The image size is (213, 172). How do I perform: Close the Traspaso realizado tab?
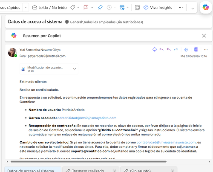[x=115, y=170]
